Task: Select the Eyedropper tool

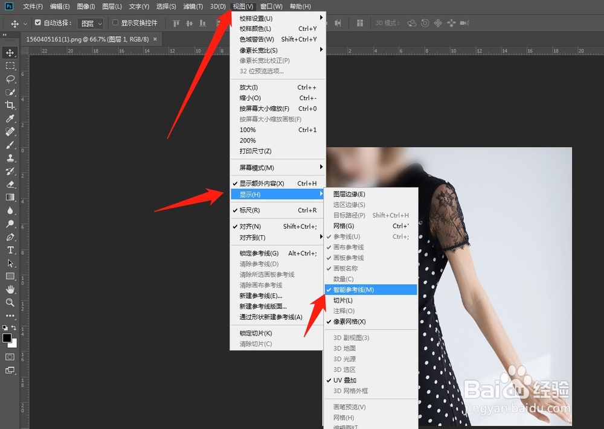Action: pyautogui.click(x=10, y=118)
